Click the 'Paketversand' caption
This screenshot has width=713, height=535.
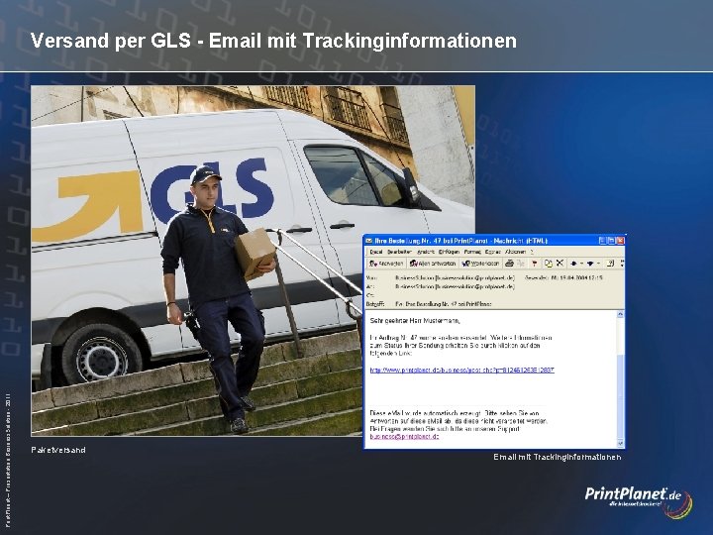58,450
